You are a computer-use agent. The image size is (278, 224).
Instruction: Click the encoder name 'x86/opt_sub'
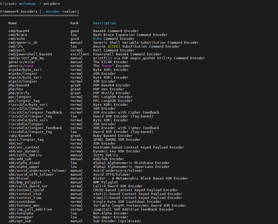pos(20,221)
